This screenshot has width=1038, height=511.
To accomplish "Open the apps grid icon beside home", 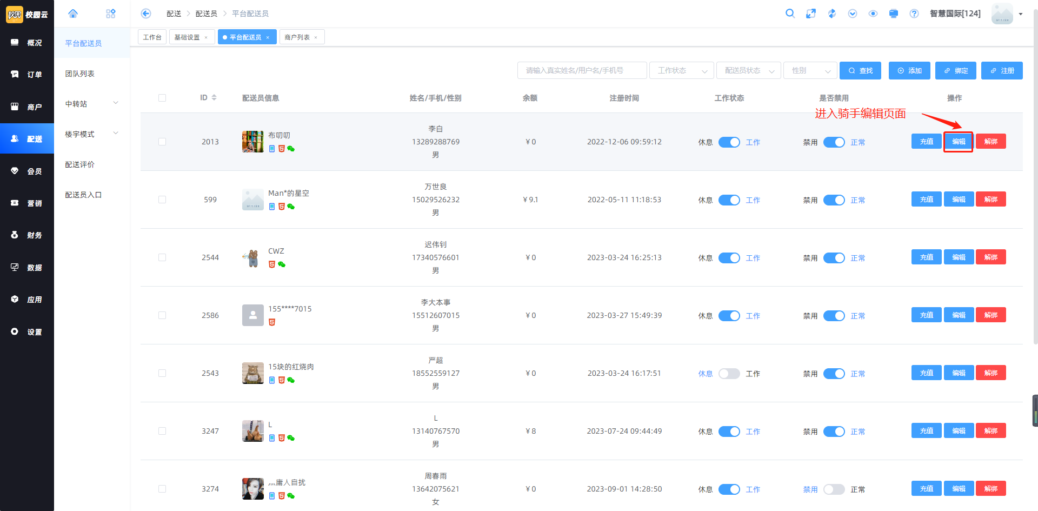I will click(x=111, y=14).
